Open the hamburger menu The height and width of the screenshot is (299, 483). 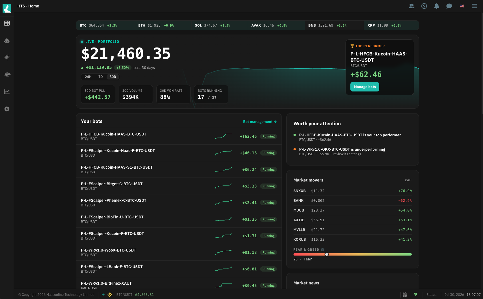(x=474, y=6)
